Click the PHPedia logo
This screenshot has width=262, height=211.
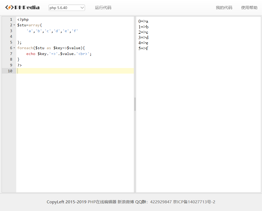22,7
